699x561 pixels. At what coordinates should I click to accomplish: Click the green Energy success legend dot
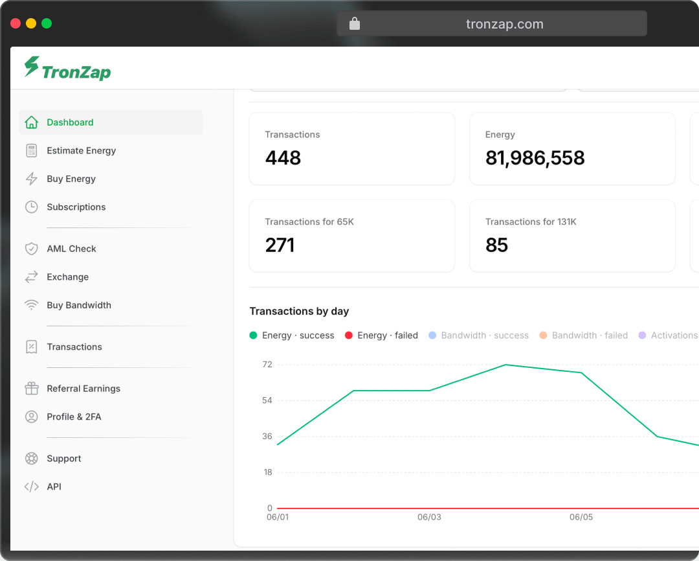click(x=253, y=335)
